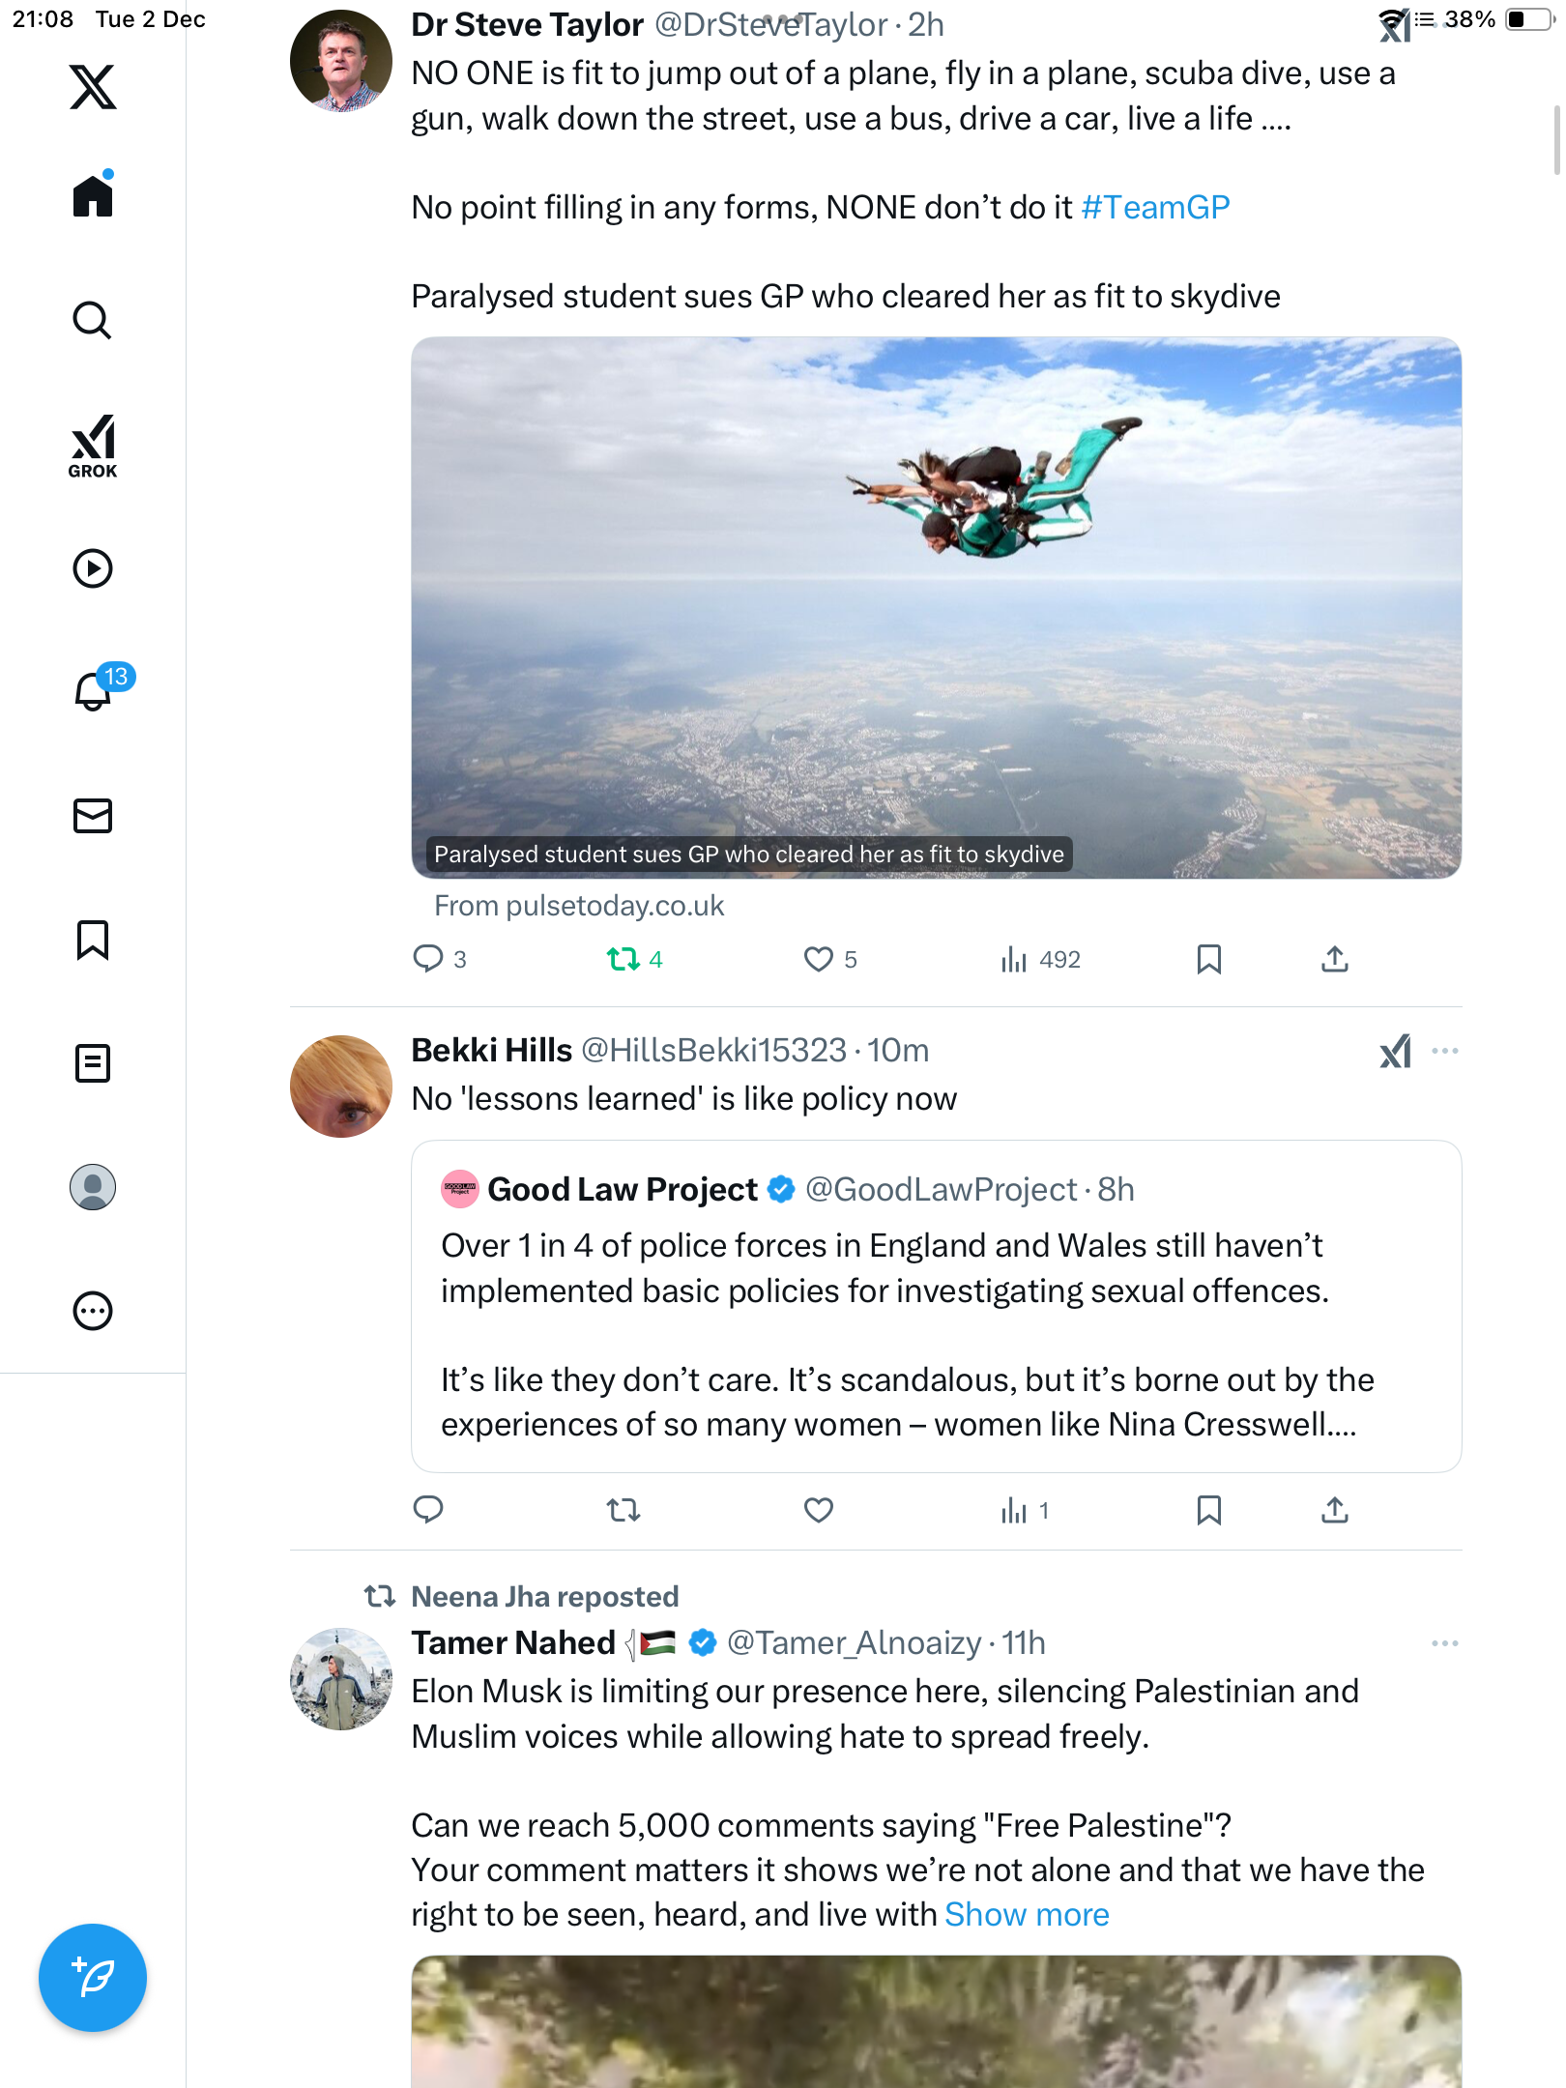The image size is (1566, 2088).
Task: Open the video play tab in sidebar
Action: coord(93,568)
